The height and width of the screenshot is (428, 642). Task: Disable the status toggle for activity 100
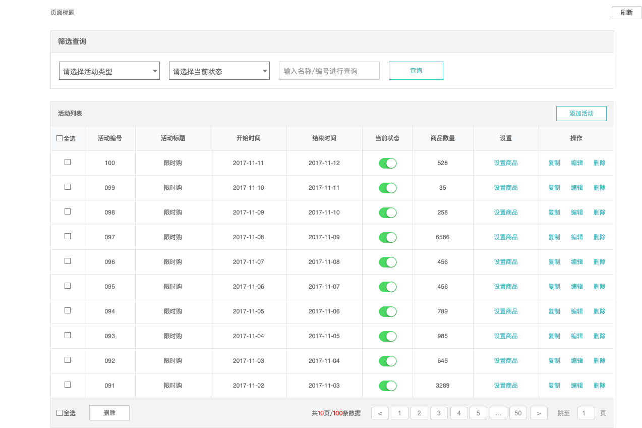point(387,163)
